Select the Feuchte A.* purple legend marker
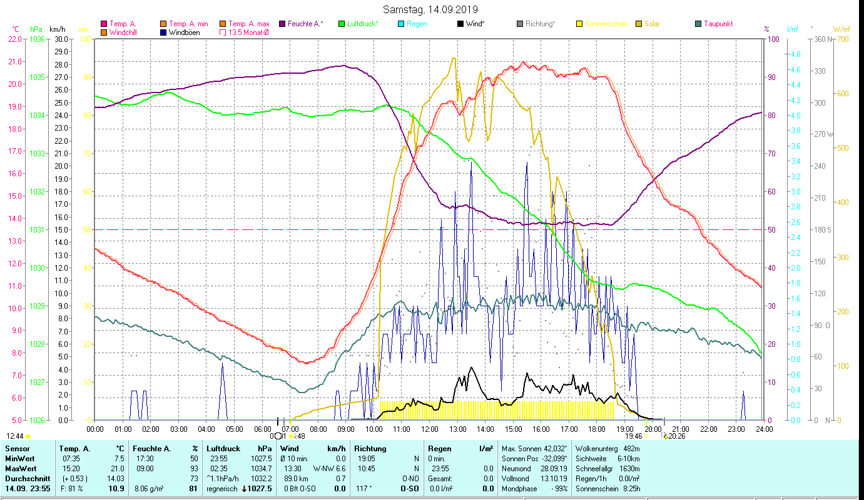 pos(282,24)
